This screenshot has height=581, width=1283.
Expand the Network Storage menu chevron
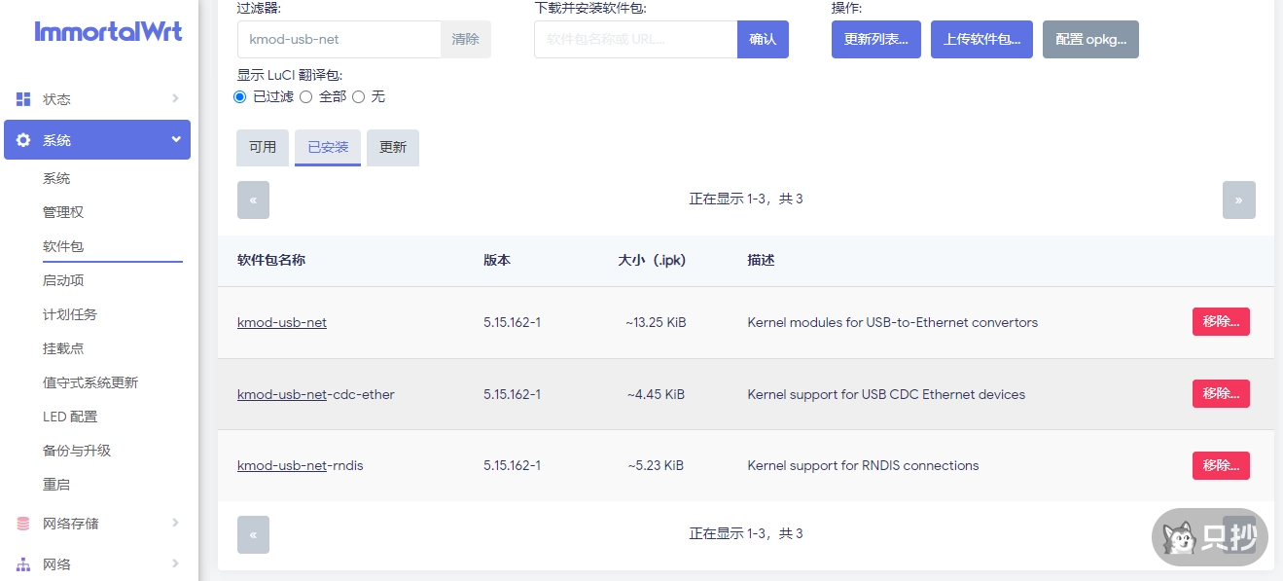click(x=175, y=523)
